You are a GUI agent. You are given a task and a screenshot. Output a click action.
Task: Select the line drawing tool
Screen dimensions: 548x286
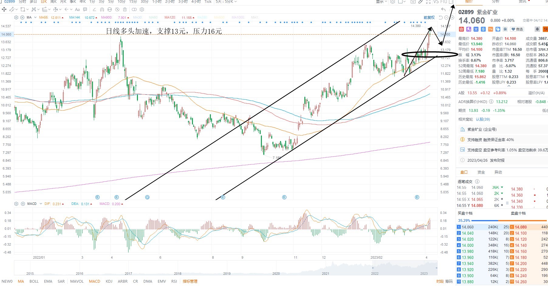point(11,9)
